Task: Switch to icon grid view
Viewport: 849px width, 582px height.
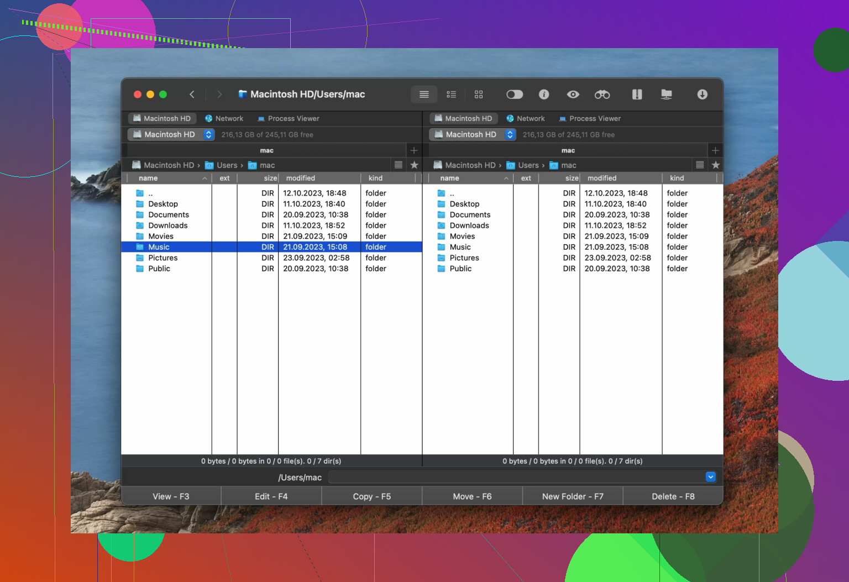Action: tap(479, 95)
